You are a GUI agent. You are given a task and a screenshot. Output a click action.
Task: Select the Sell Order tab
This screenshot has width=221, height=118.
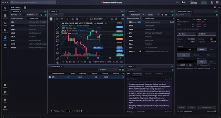tap(207, 34)
